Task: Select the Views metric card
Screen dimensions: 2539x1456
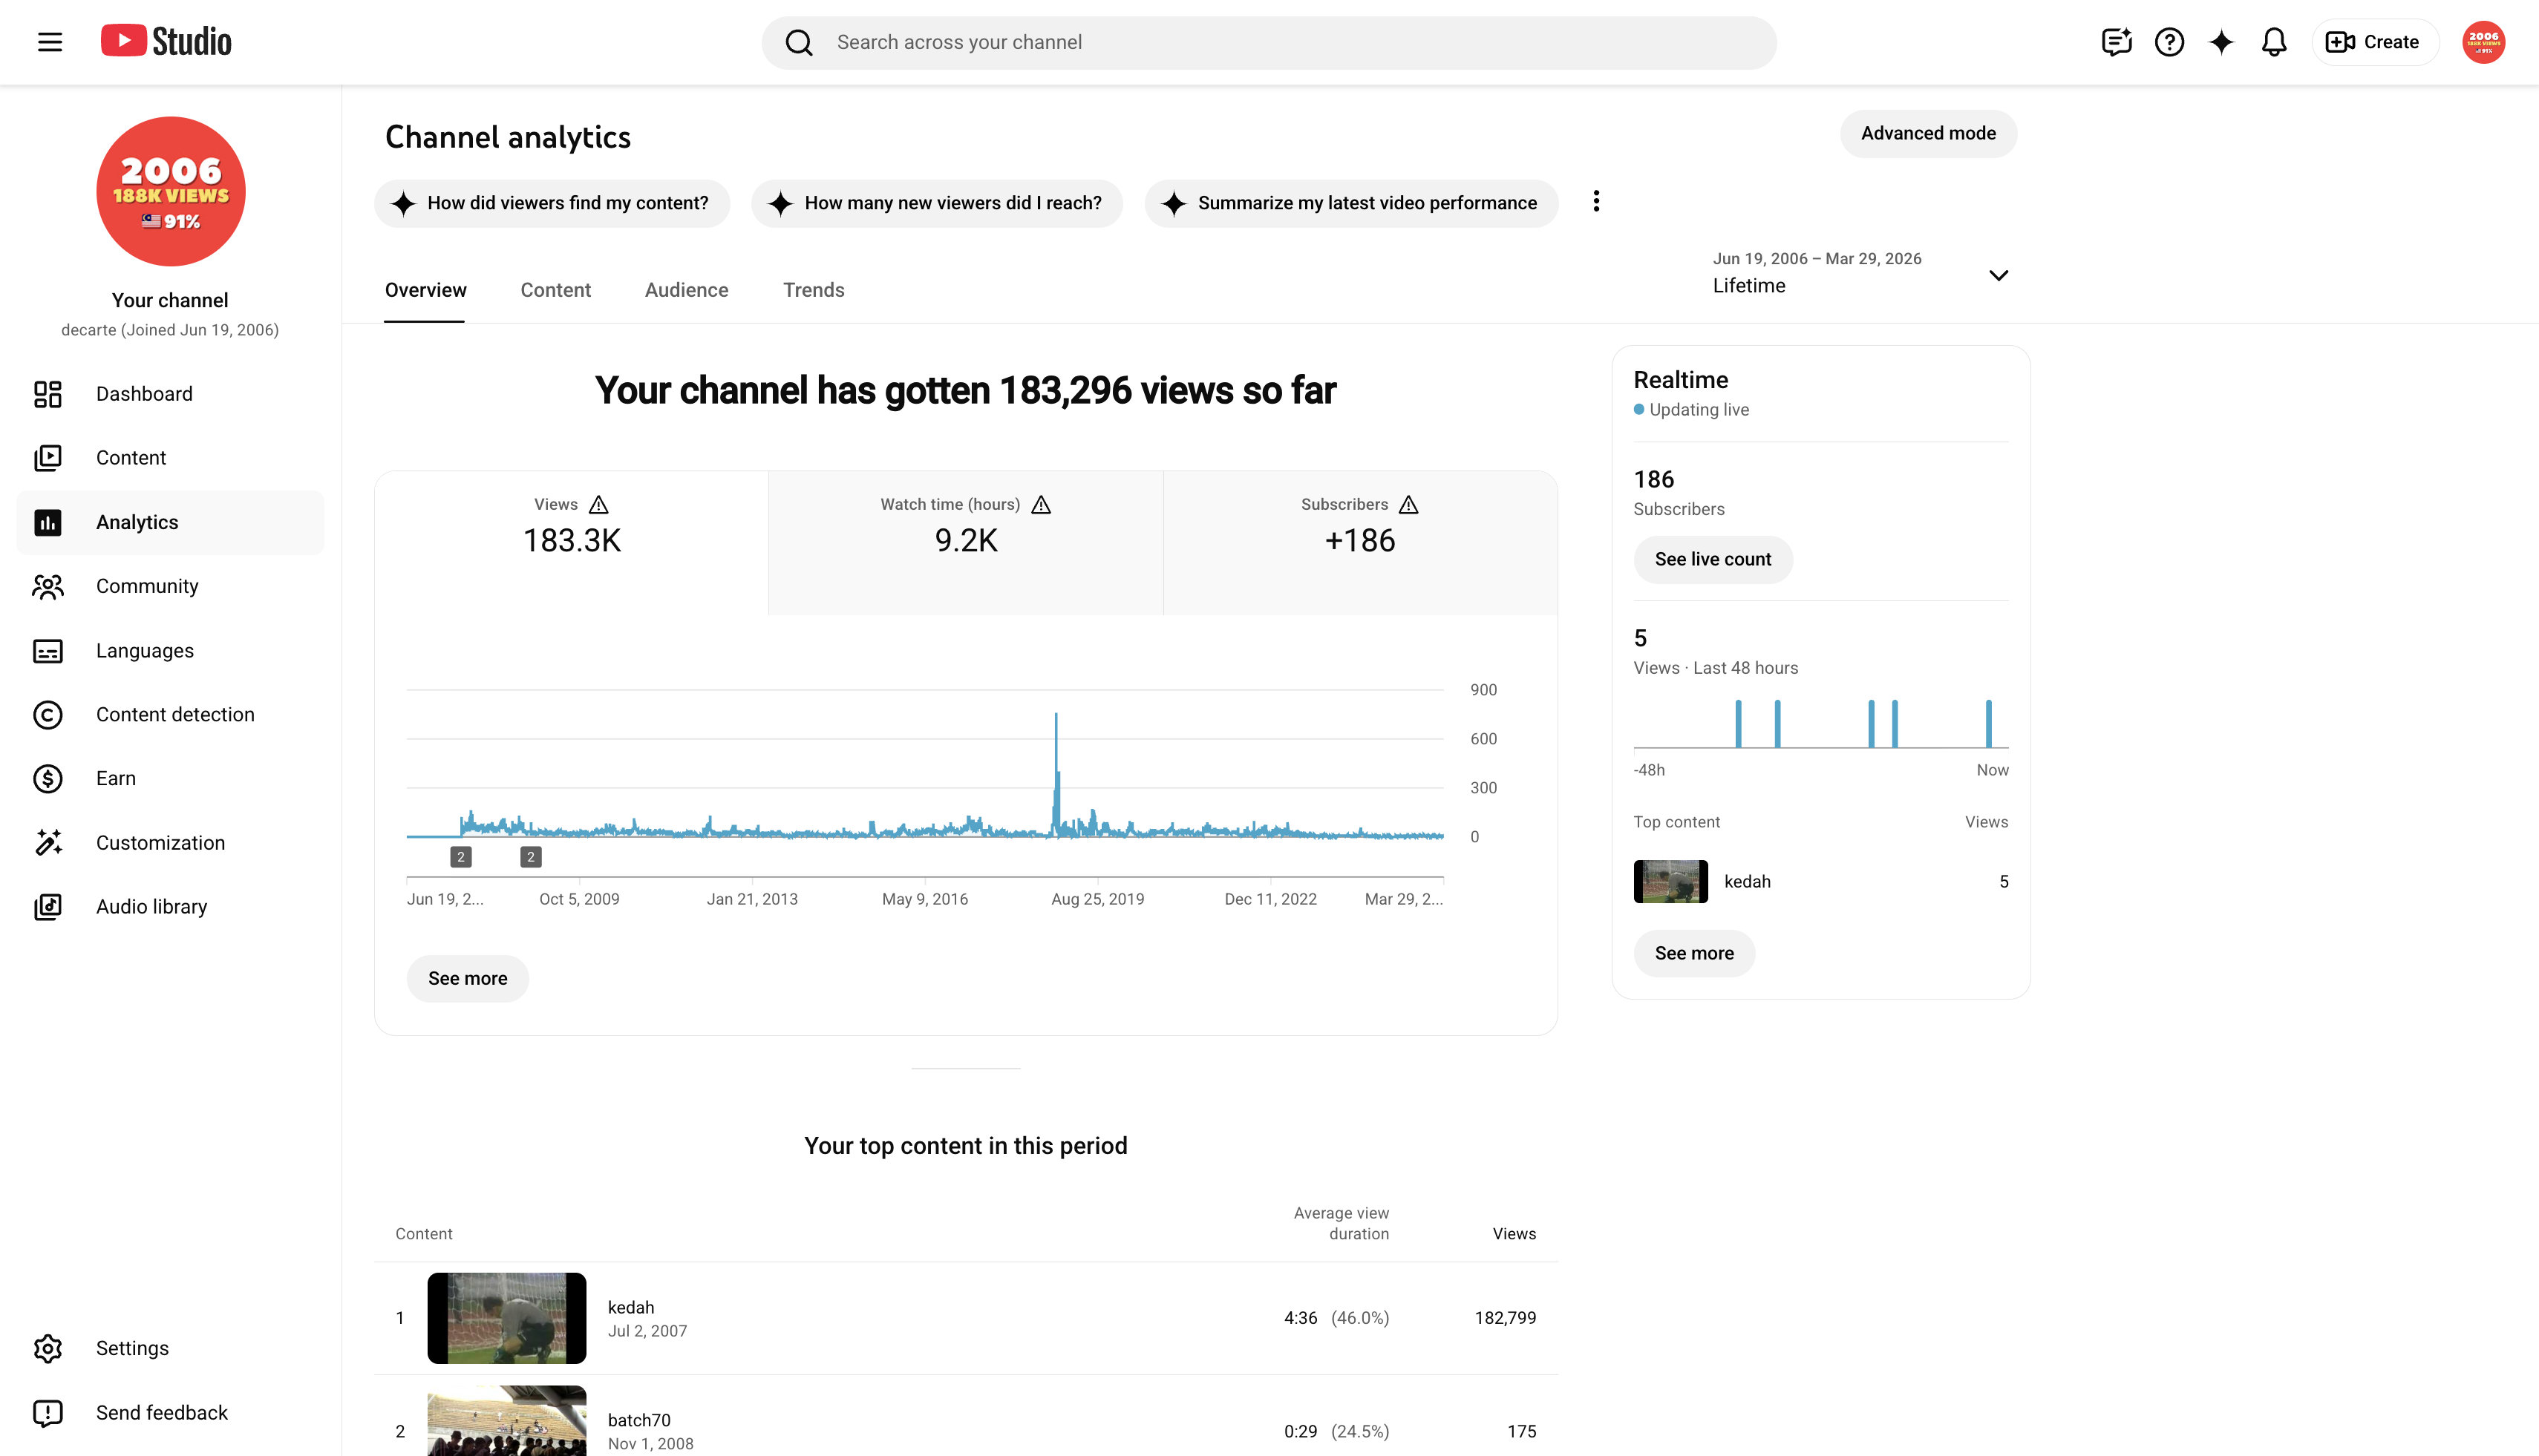Action: coord(571,543)
